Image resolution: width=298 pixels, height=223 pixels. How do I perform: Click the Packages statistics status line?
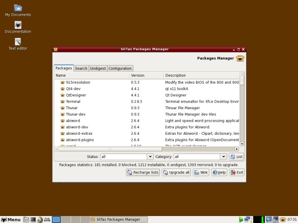click(x=148, y=165)
